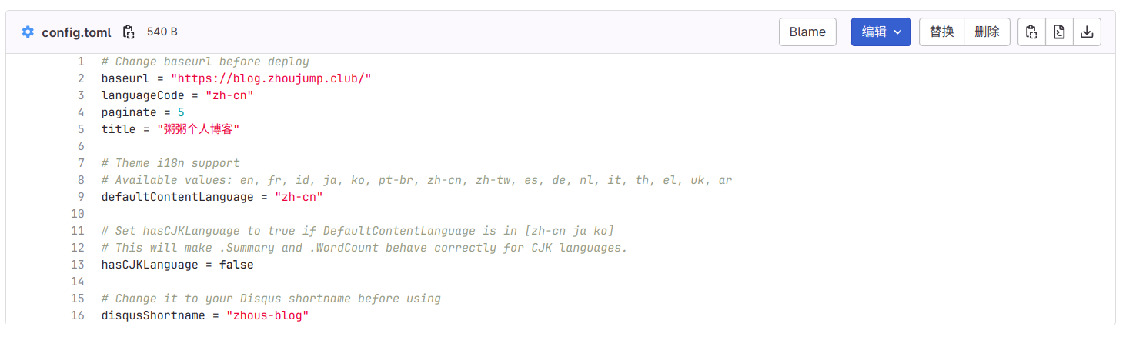Select line number 9 anchor
Viewport: 1126px width, 337px height.
81,197
